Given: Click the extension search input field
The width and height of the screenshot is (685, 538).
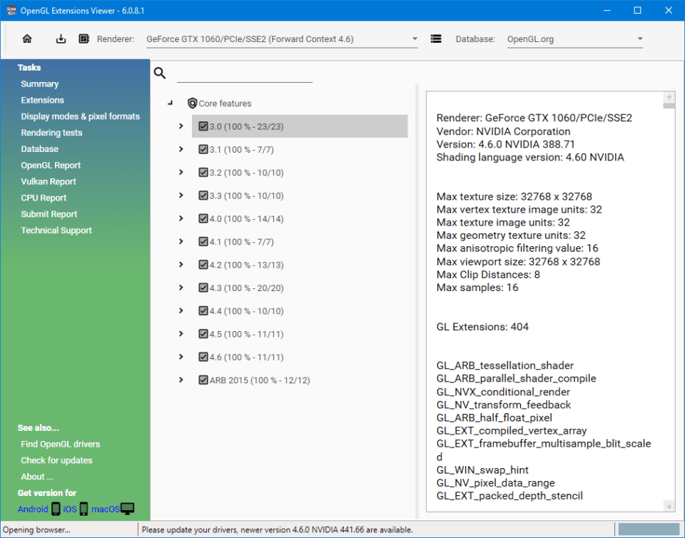Looking at the screenshot, I should pos(244,73).
